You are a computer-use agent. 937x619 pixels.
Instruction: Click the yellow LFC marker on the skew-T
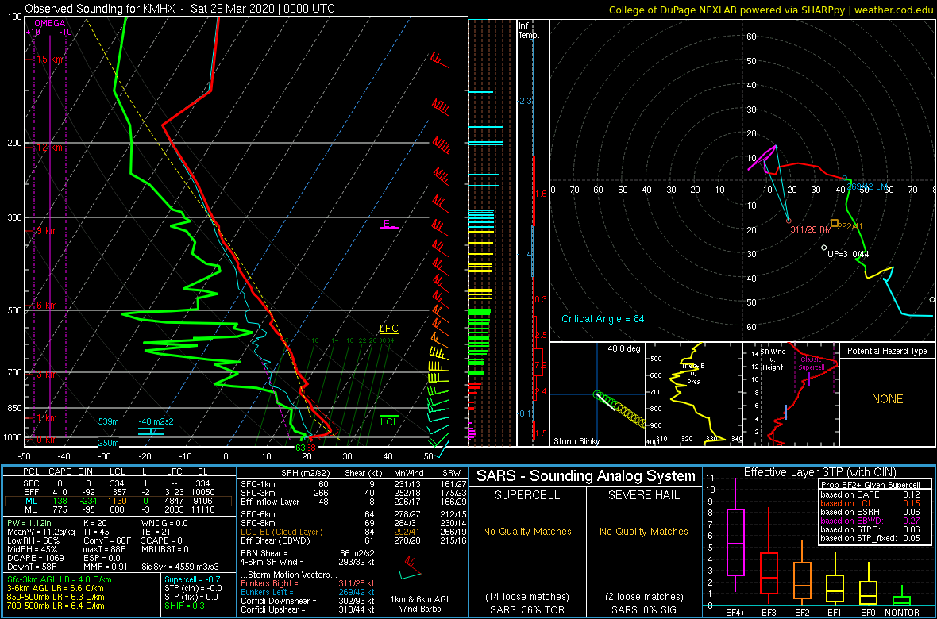(x=389, y=329)
